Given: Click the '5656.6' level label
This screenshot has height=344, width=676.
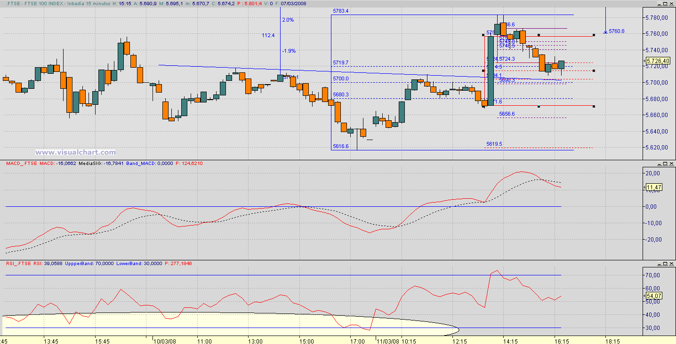Looking at the screenshot, I should tap(507, 114).
